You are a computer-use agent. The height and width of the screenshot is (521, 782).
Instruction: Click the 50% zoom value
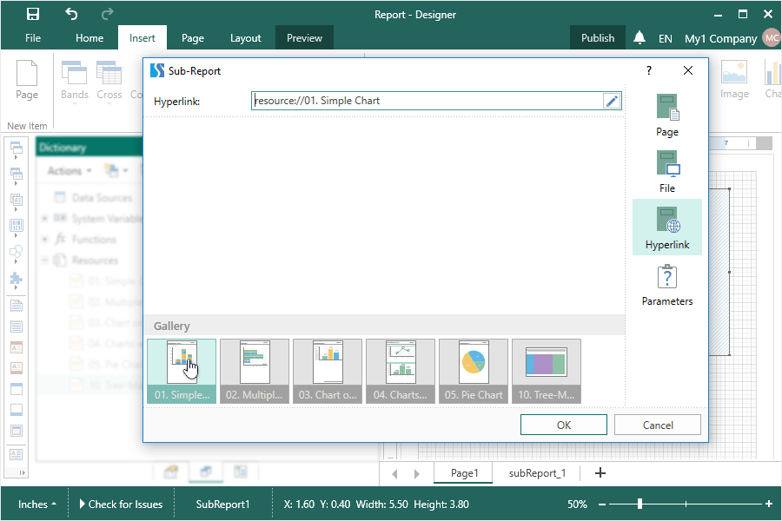pyautogui.click(x=577, y=504)
